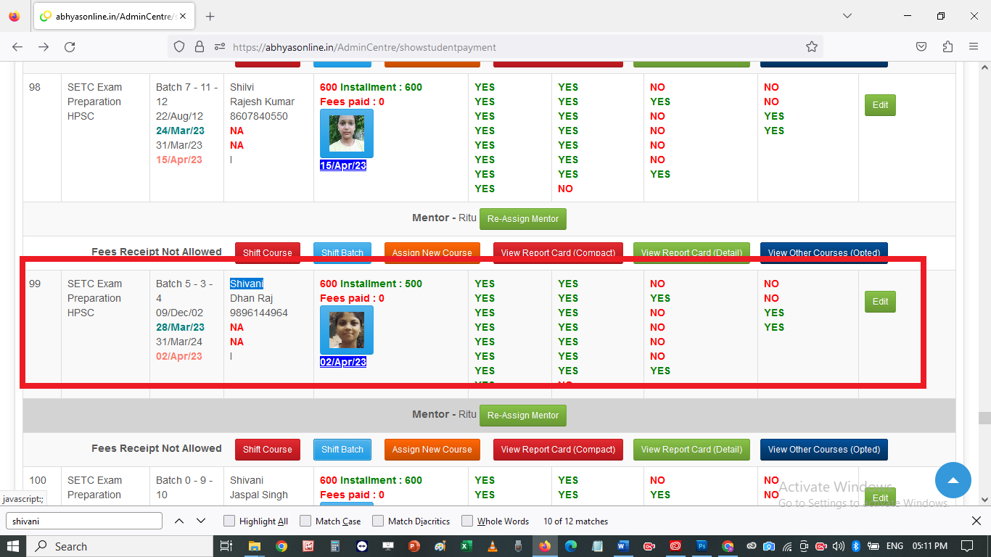The height and width of the screenshot is (557, 991).
Task: Open a new browser tab
Action: click(x=210, y=16)
